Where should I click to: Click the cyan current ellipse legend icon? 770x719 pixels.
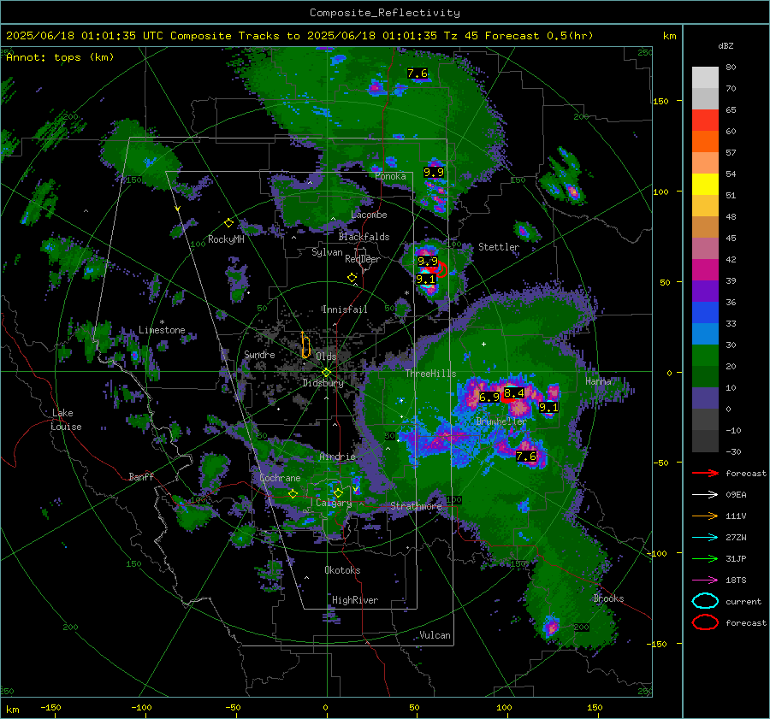pos(705,601)
